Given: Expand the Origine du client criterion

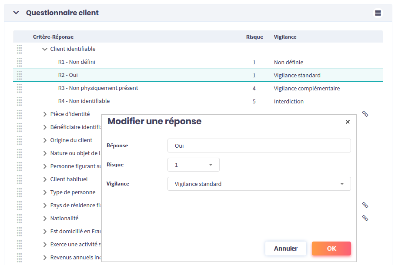Looking at the screenshot, I should (44, 140).
